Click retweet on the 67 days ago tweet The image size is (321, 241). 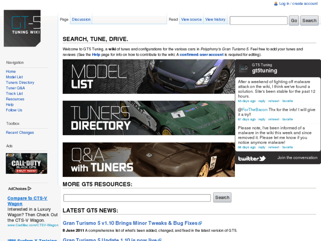click(274, 119)
